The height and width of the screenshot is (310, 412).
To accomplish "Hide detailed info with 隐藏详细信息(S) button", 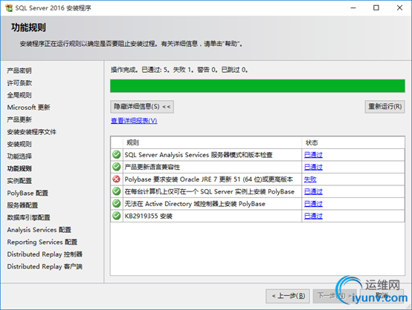I will pos(142,107).
